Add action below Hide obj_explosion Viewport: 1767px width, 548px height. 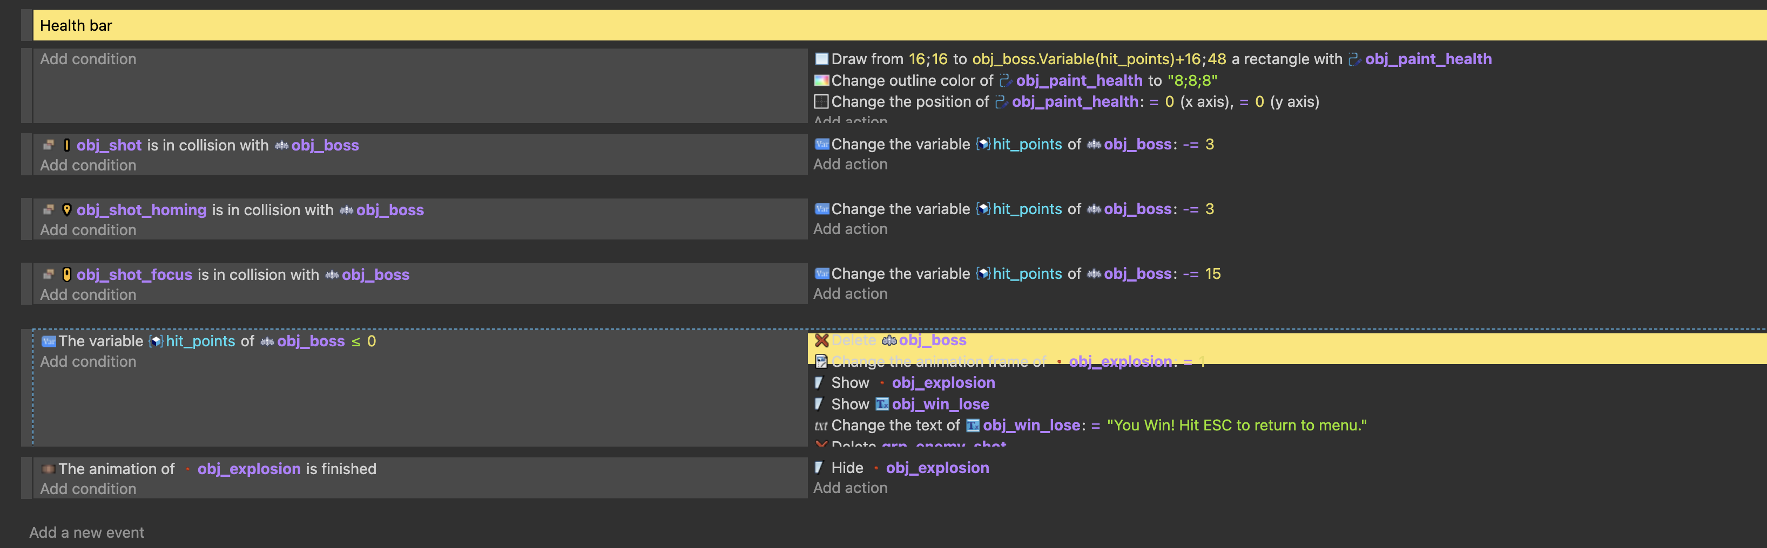[x=850, y=489]
